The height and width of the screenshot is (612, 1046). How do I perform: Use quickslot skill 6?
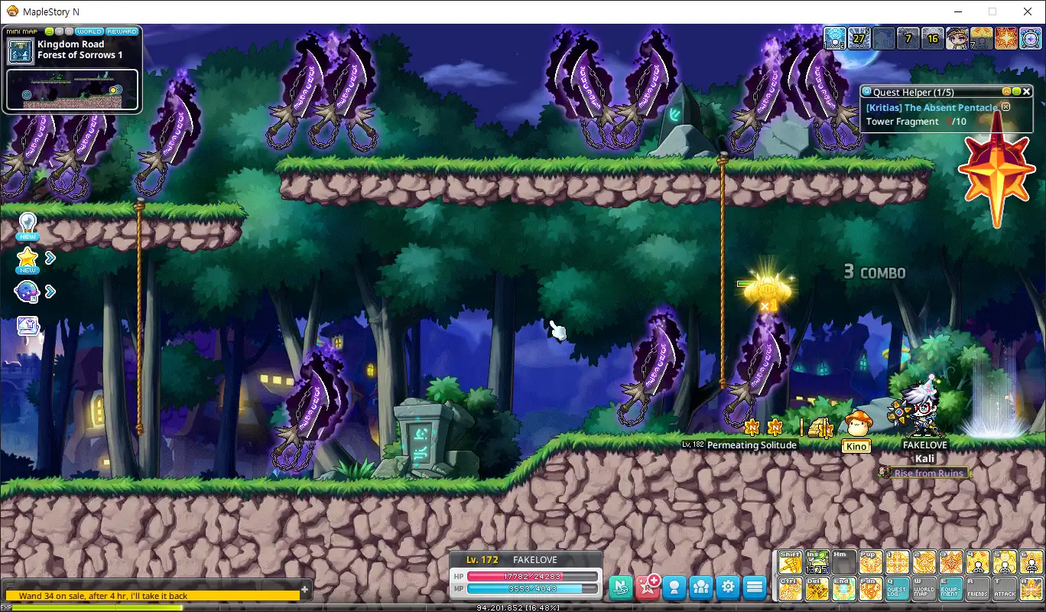point(1031,562)
